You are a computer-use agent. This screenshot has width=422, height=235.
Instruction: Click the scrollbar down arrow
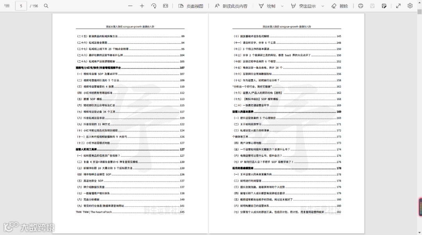click(x=419, y=233)
